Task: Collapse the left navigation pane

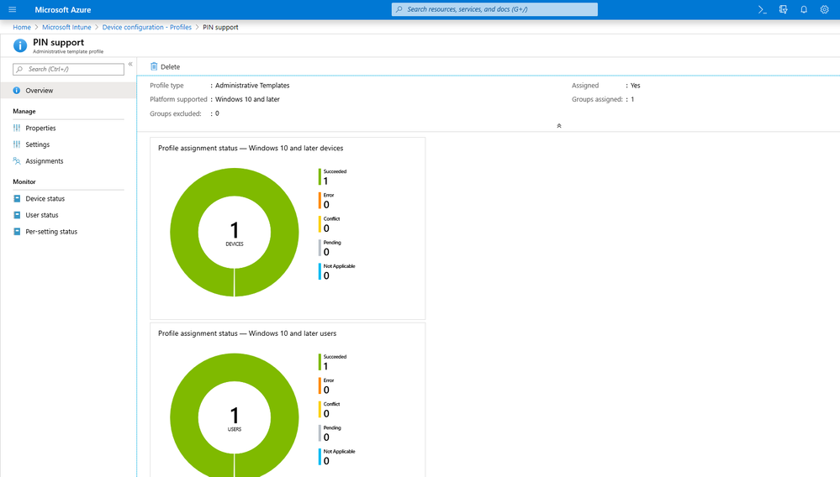Action: click(130, 64)
